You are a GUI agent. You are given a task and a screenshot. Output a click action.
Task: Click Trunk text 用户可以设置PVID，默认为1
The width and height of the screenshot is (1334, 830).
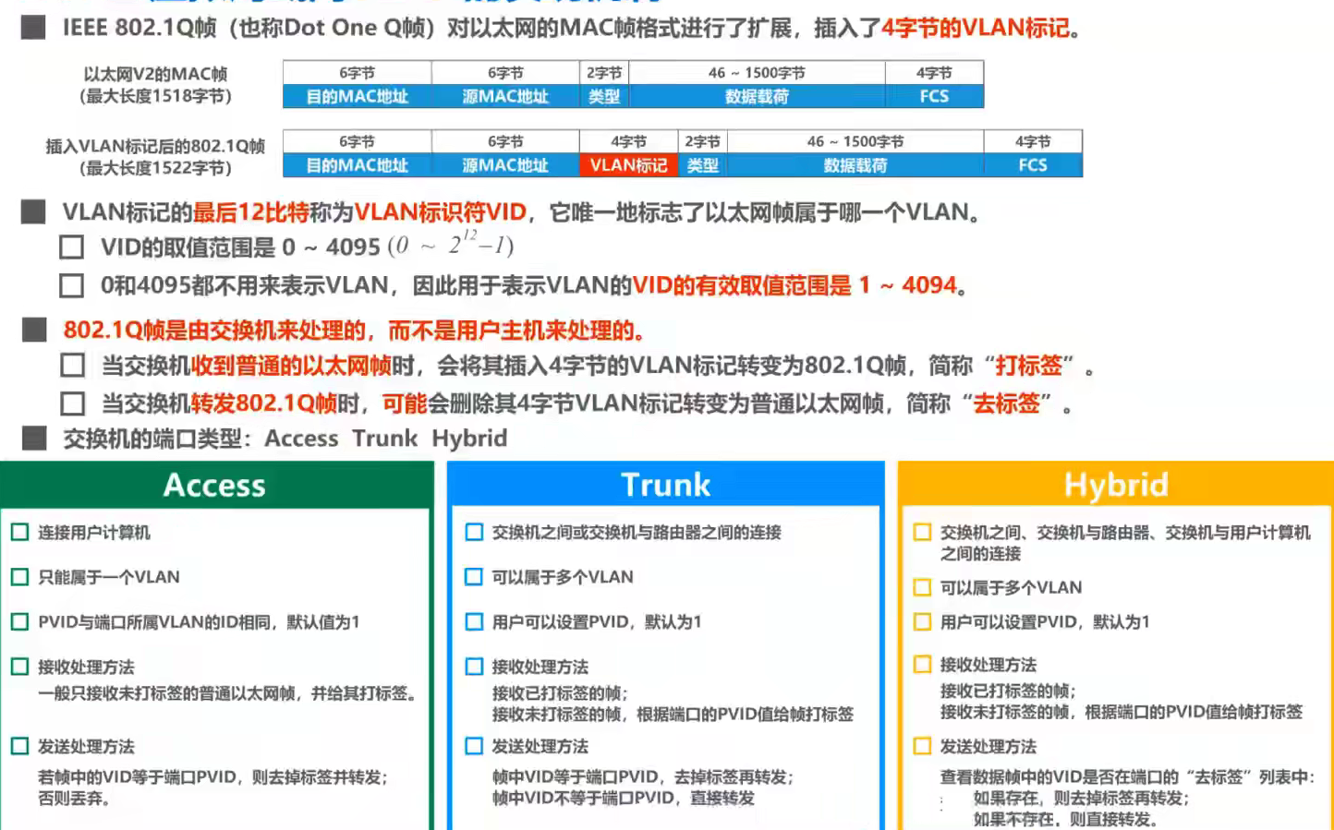pos(597,622)
